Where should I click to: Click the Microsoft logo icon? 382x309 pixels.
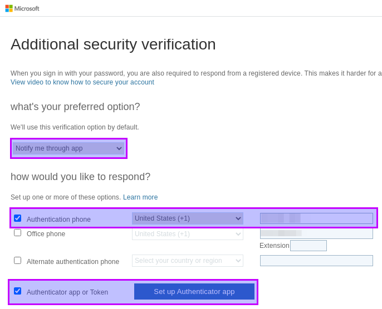click(x=9, y=8)
